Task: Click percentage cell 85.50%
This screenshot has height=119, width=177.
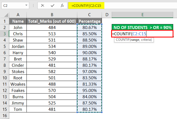Action: click(89, 34)
